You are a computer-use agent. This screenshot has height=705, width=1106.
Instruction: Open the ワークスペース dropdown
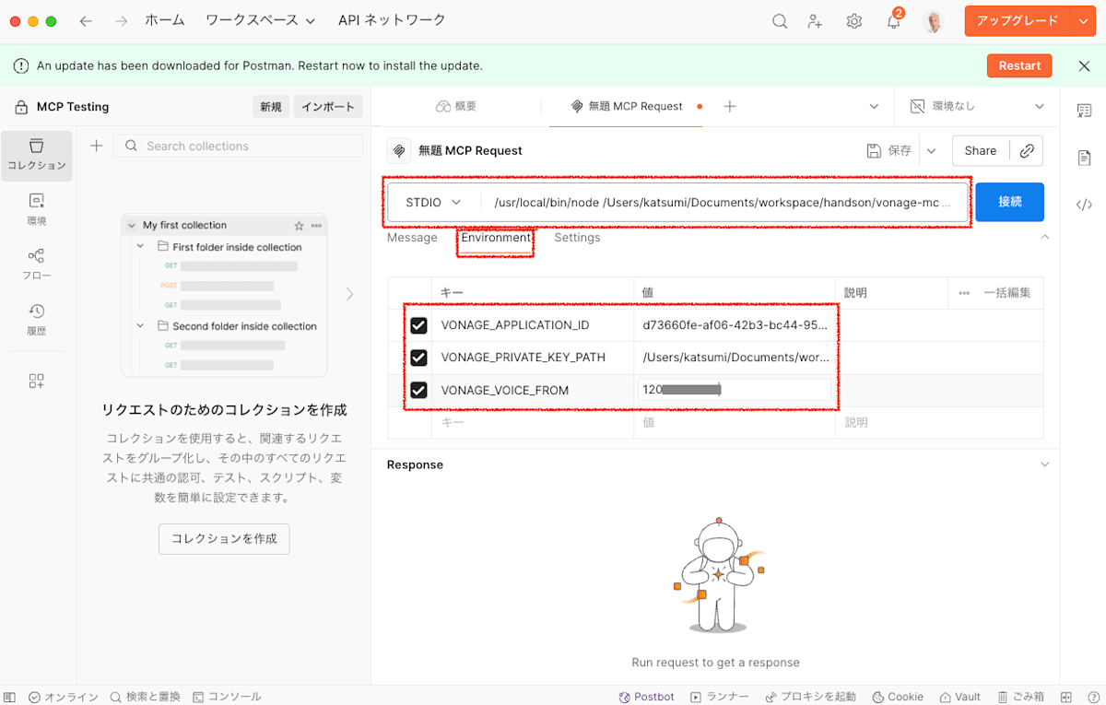click(260, 20)
